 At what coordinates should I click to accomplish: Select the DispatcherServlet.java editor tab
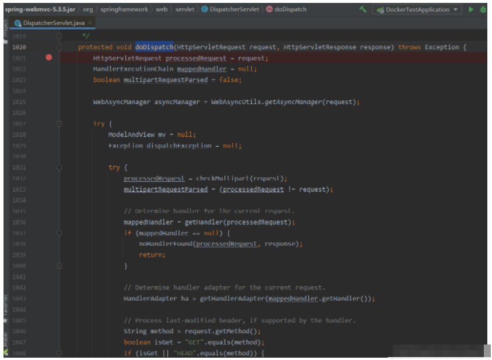click(54, 23)
